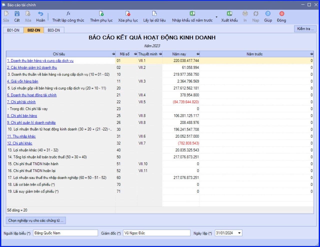The width and height of the screenshot is (320, 247).
Task: Open Thiết lập công thức formula setup
Action: [x=68, y=17]
